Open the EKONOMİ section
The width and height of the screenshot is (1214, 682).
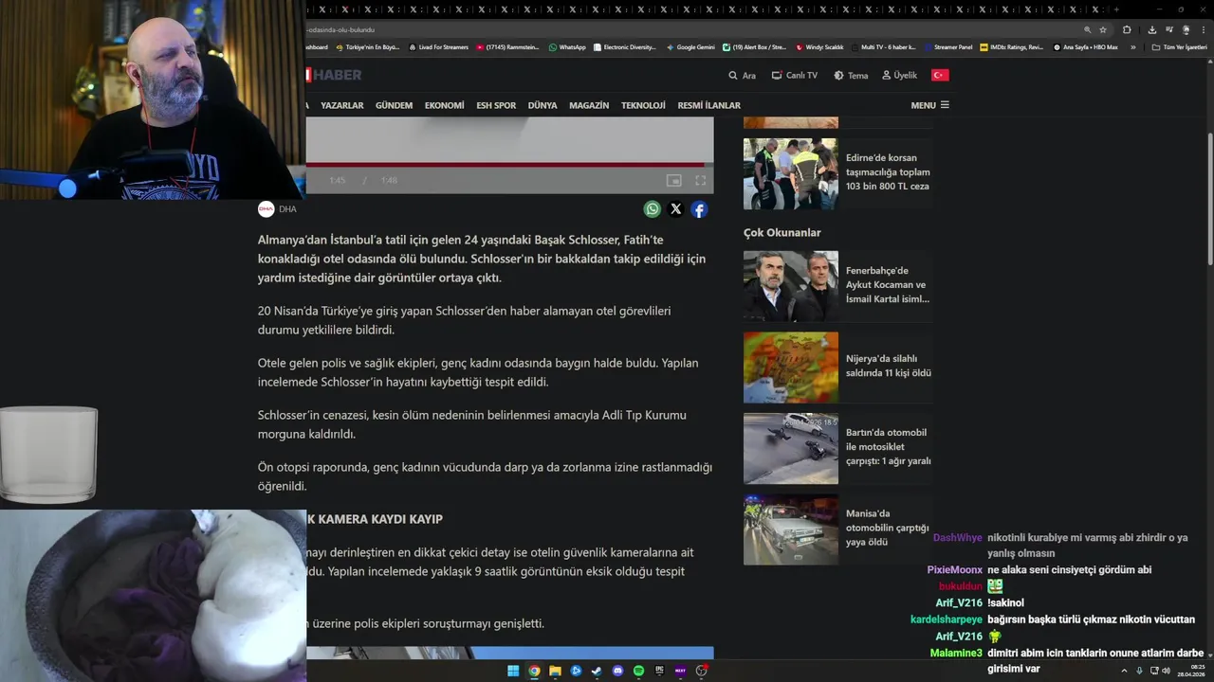click(x=445, y=105)
